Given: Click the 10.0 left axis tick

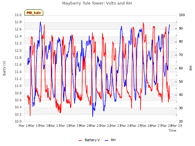Looking at the screenshot, I should 18,122.
